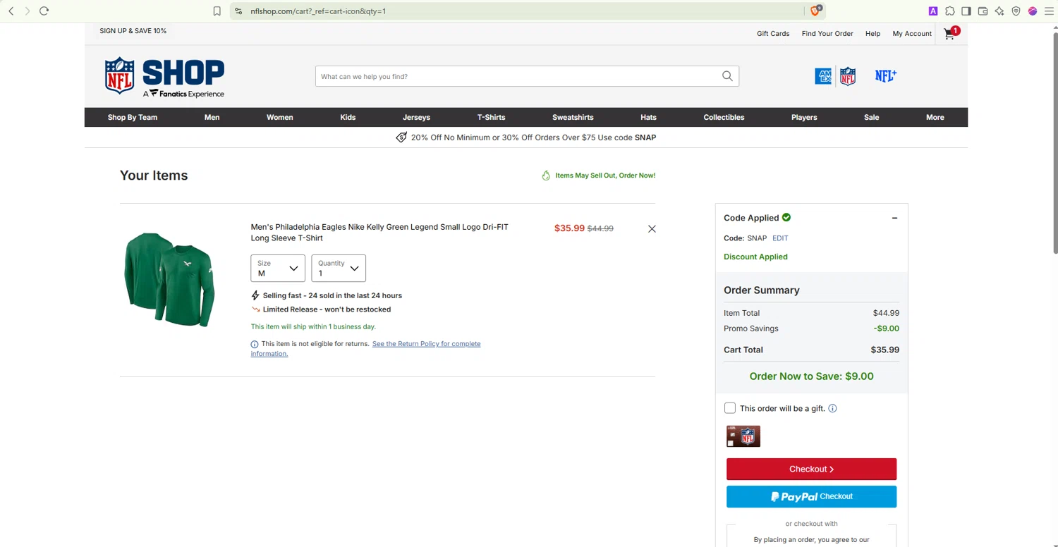The width and height of the screenshot is (1058, 547).
Task: Open the Collectibles menu
Action: [724, 117]
